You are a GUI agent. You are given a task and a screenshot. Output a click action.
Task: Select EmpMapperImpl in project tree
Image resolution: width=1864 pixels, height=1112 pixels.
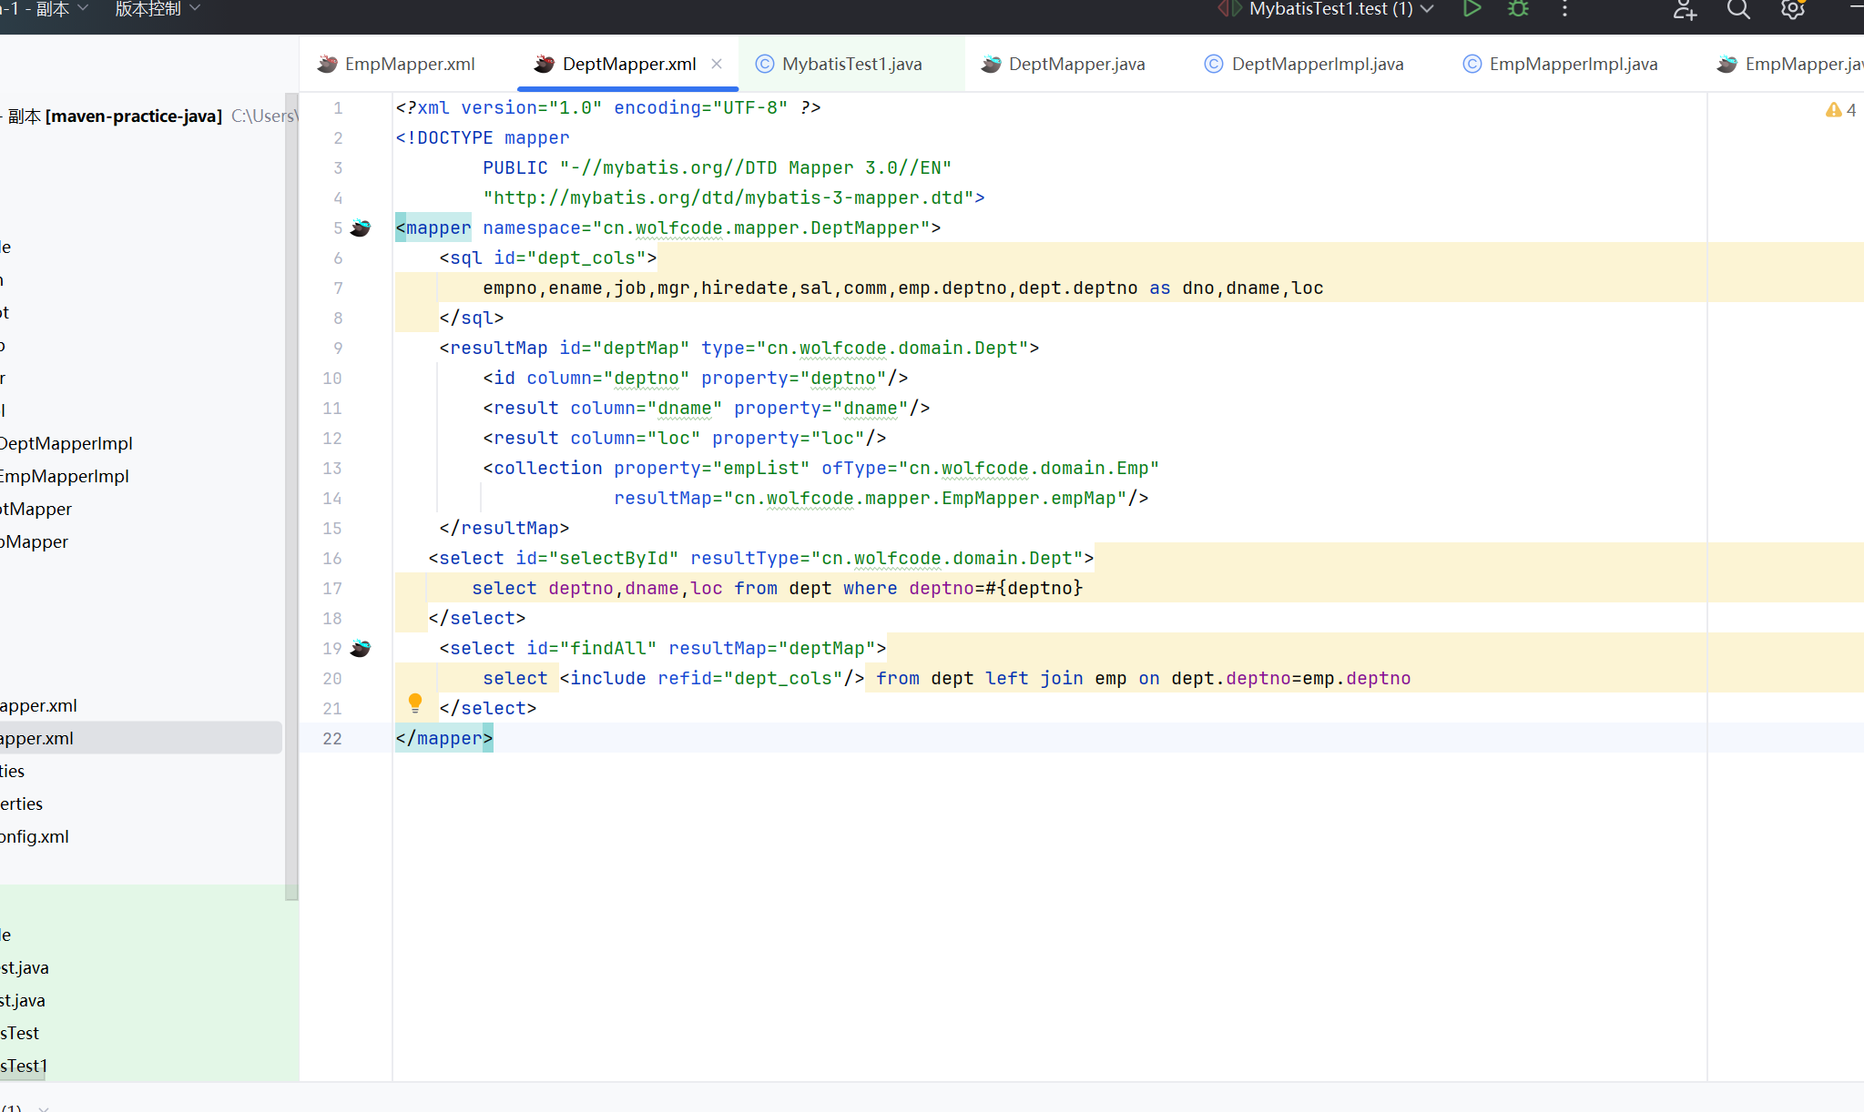click(x=65, y=476)
